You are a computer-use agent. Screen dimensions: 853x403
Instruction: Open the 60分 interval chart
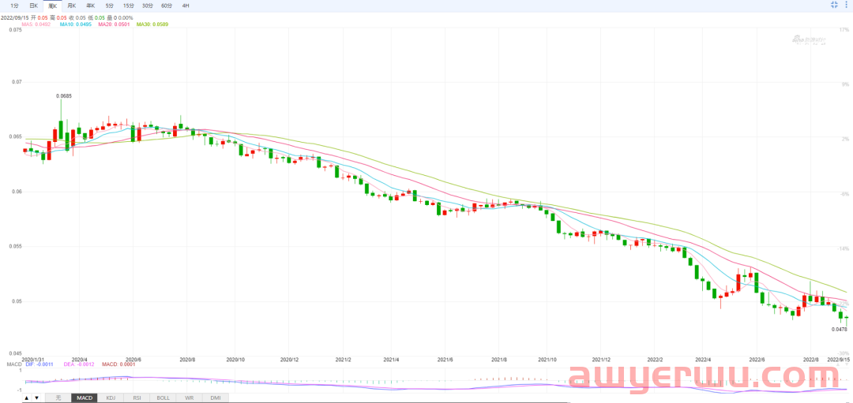coord(167,6)
